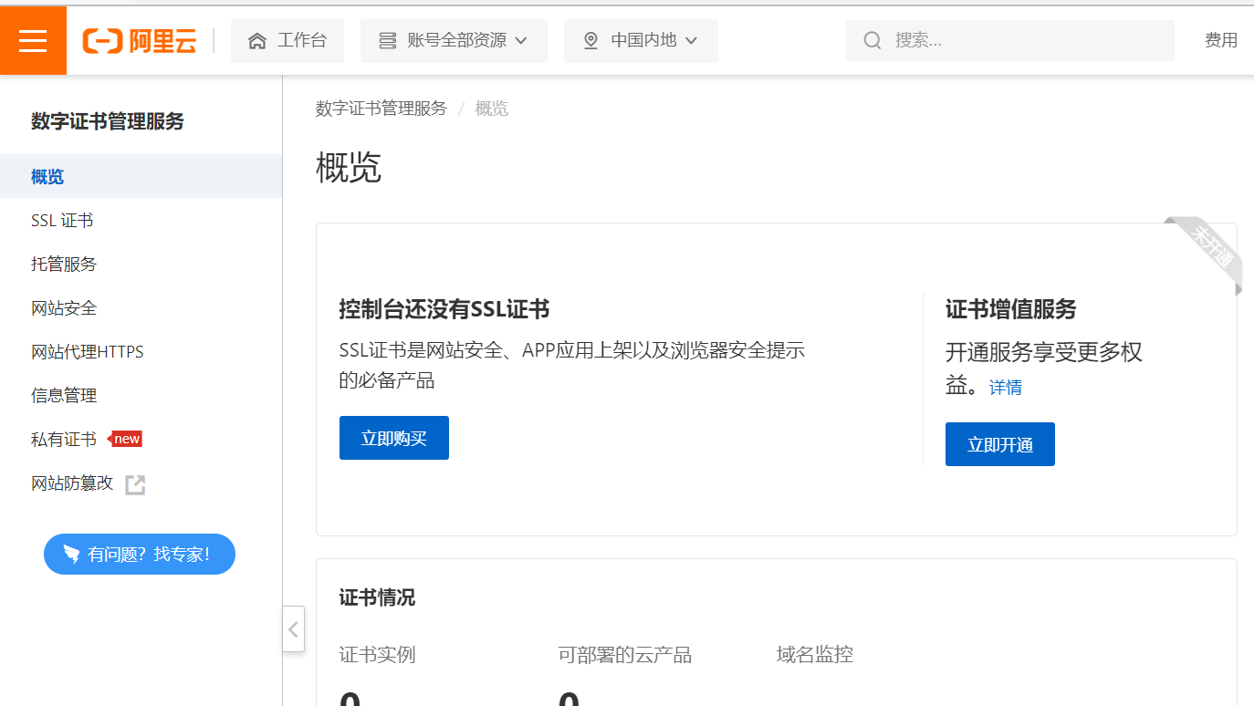Viewport: 1254px width, 706px height.
Task: Expand the 中国内地 region dropdown
Action: pos(641,40)
